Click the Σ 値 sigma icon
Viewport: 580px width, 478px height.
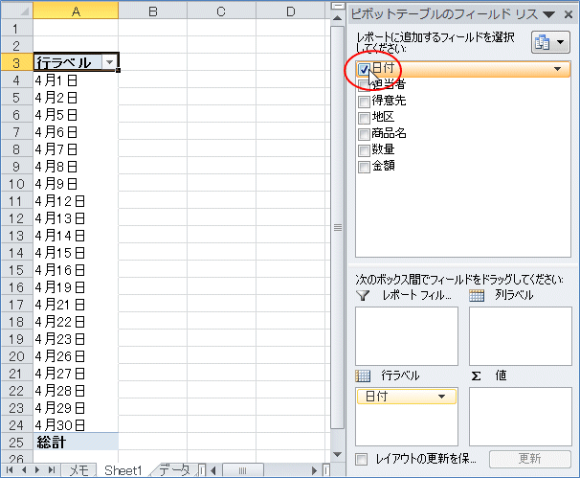pos(476,376)
